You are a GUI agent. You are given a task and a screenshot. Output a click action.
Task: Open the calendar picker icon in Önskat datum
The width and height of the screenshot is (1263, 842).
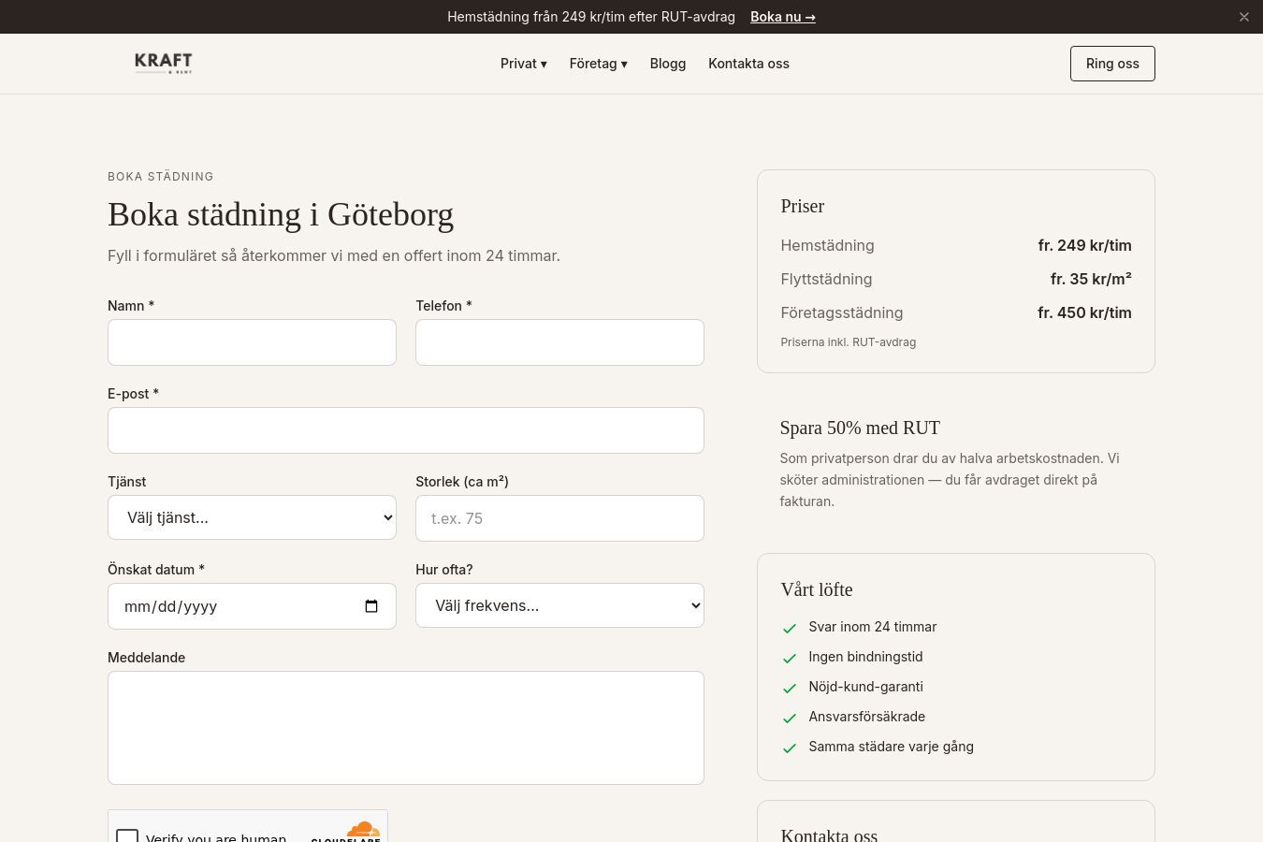click(x=371, y=606)
